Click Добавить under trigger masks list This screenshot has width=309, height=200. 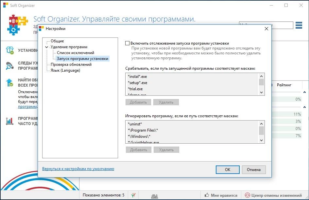pyautogui.click(x=138, y=102)
